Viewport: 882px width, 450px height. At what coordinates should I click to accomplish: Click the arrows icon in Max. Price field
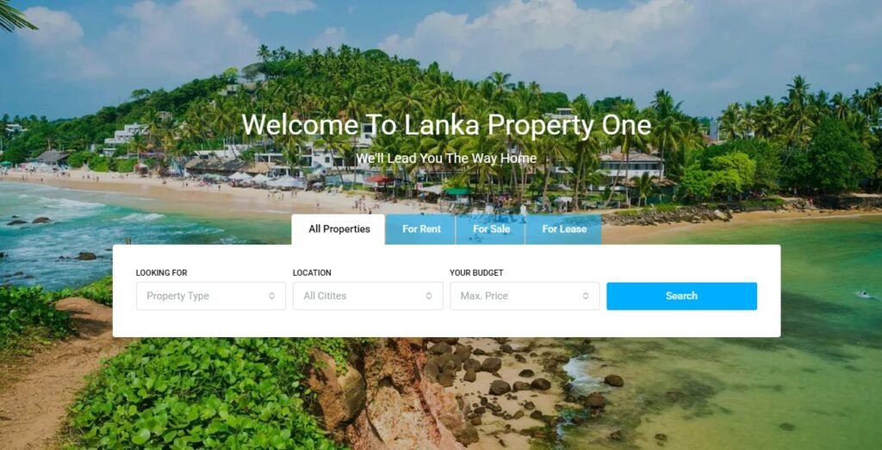(x=586, y=296)
